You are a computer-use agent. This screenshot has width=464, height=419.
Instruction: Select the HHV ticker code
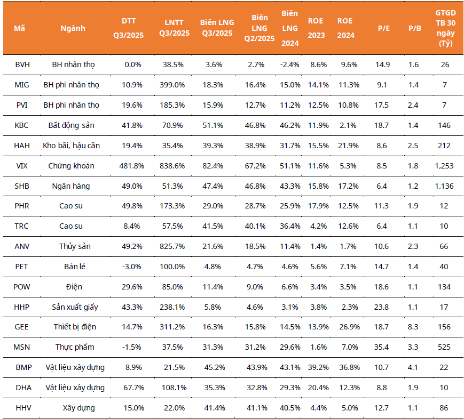click(22, 408)
